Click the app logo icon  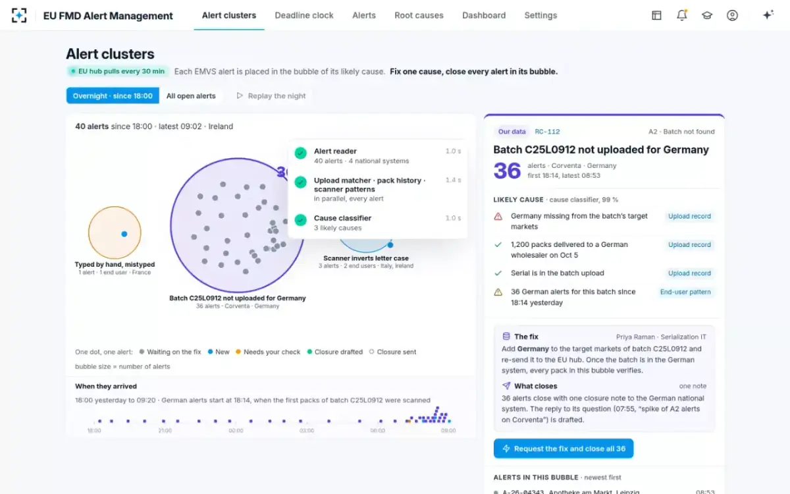[19, 15]
